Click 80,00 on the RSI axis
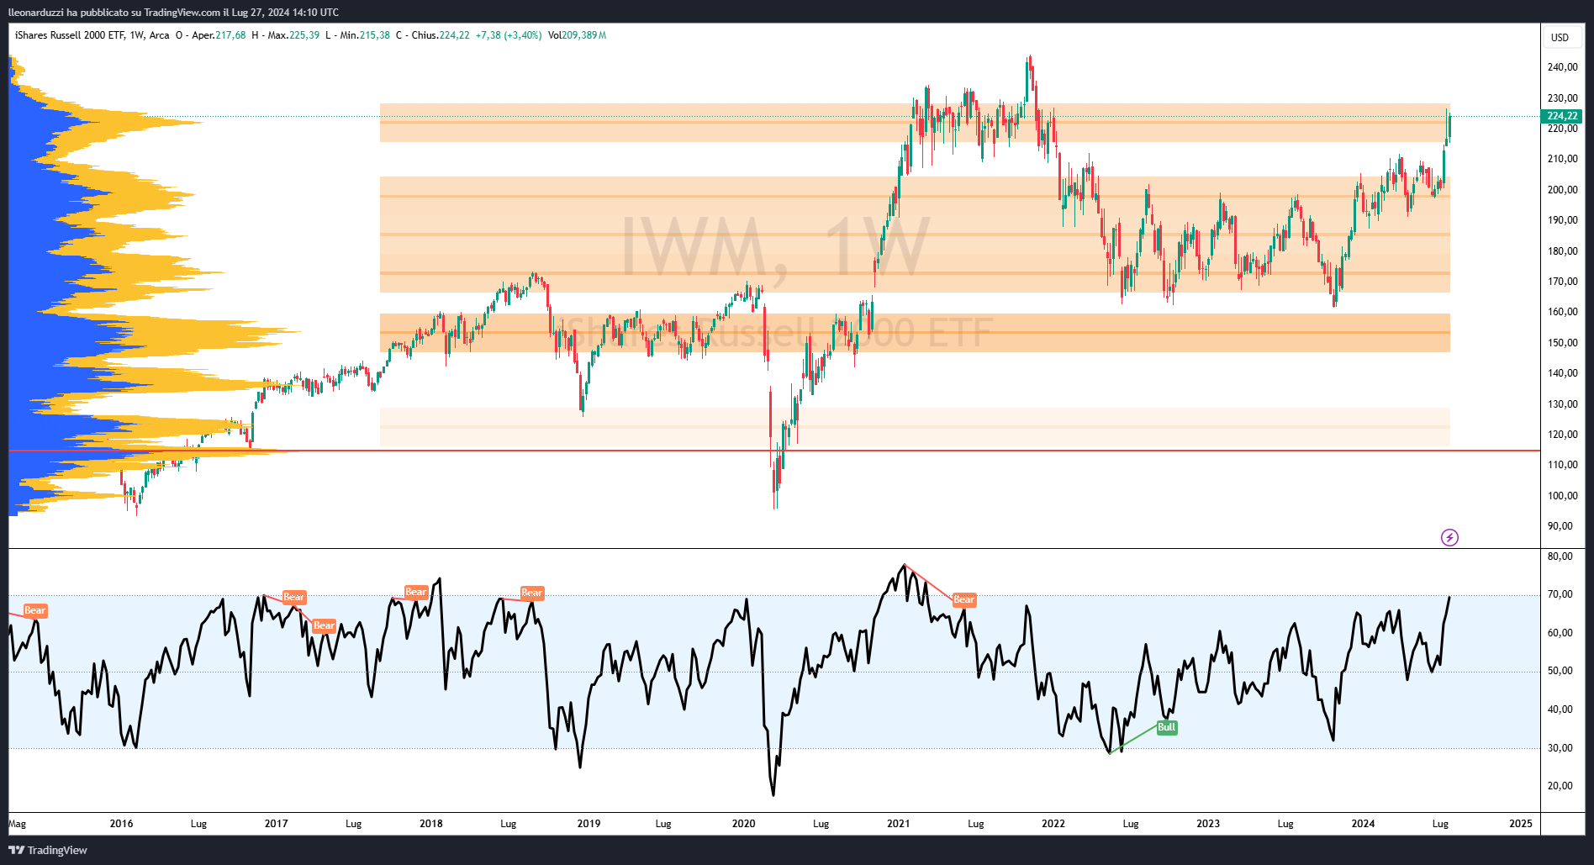Screen dimensions: 1594x865 click(x=1560, y=556)
